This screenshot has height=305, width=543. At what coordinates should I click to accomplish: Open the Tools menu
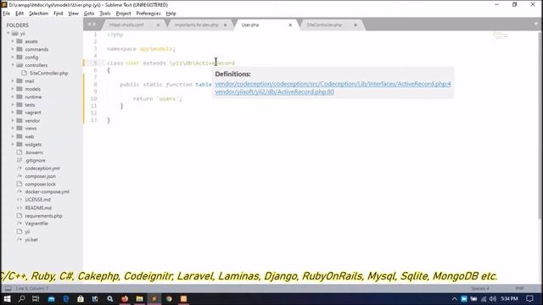tap(105, 14)
